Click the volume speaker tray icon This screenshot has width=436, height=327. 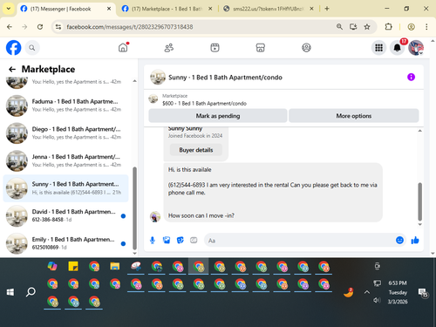[377, 300]
